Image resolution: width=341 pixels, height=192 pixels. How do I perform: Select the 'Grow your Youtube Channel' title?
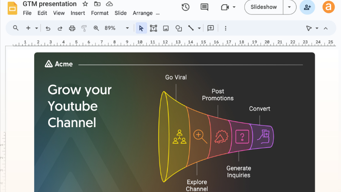(80, 106)
